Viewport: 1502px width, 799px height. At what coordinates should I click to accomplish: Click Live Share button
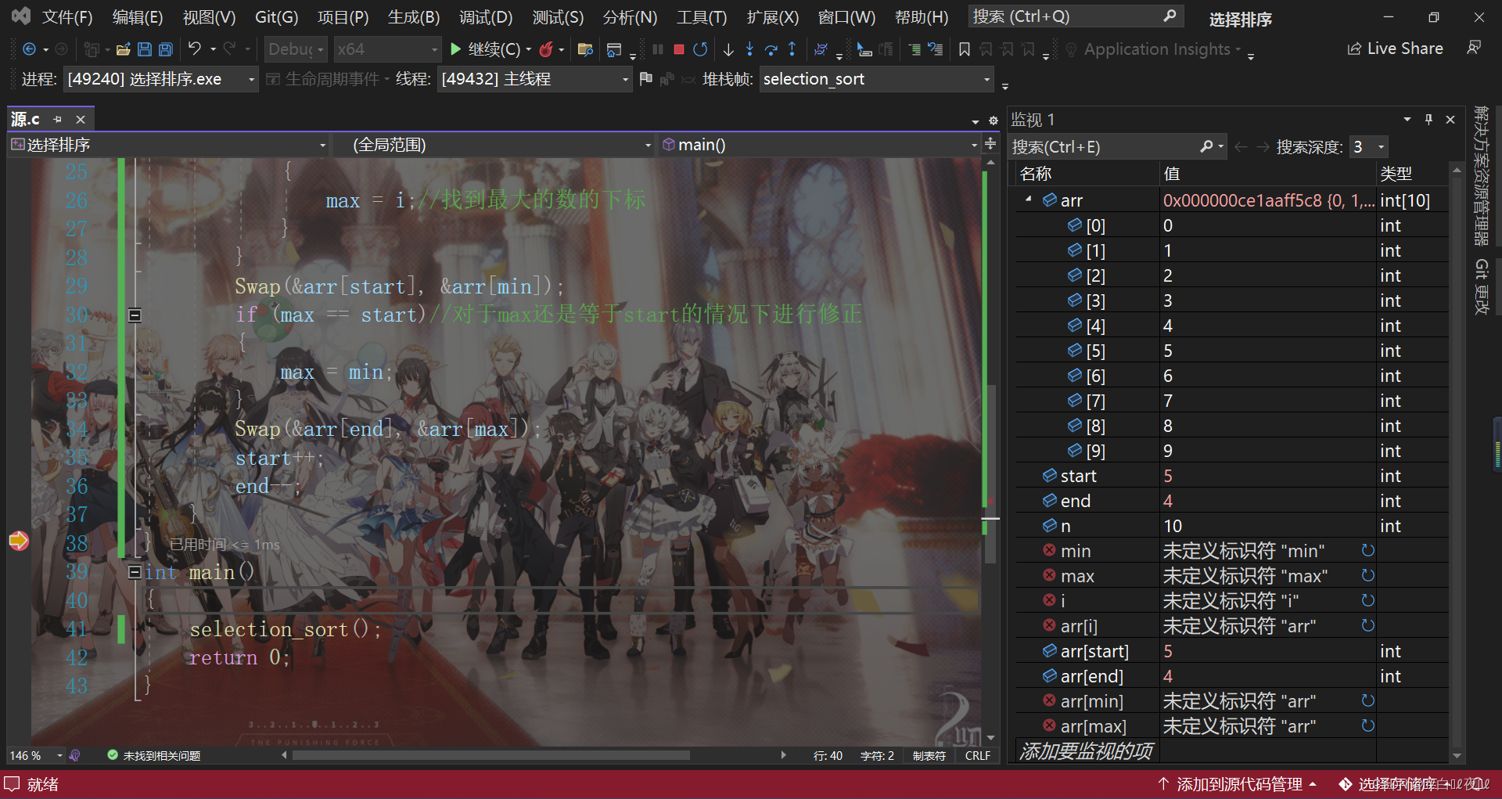tap(1395, 49)
